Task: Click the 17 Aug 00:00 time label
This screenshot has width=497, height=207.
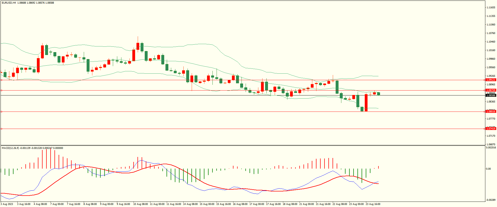Action: pos(257,204)
